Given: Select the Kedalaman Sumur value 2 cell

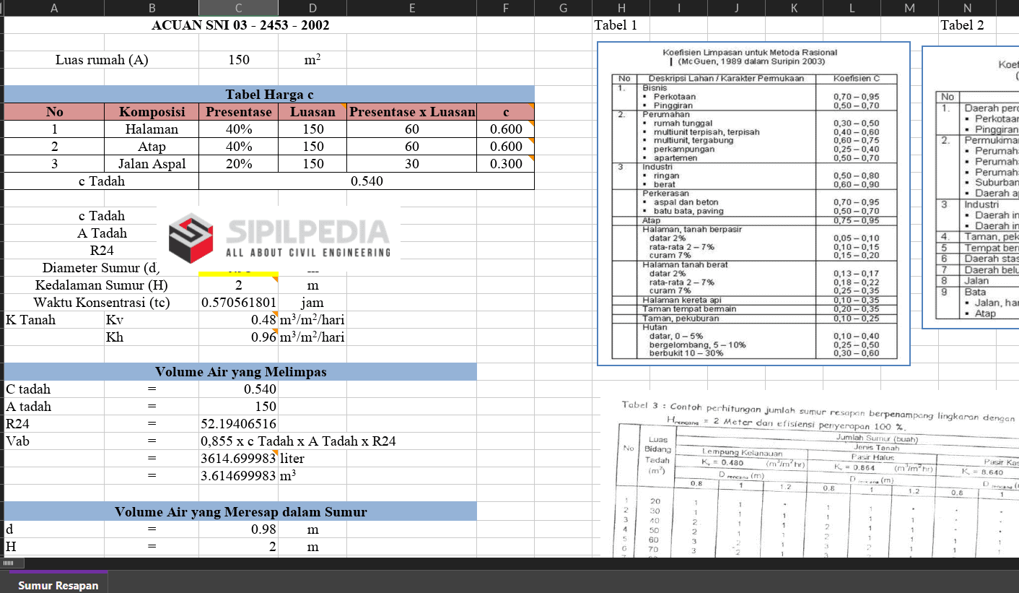Looking at the screenshot, I should [238, 285].
